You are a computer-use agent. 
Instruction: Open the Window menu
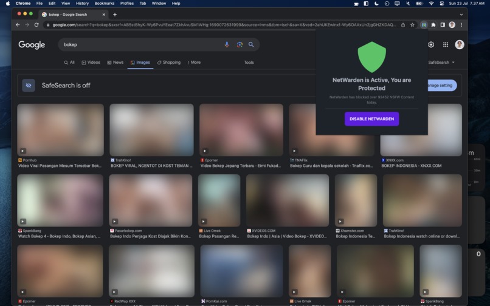tap(159, 4)
